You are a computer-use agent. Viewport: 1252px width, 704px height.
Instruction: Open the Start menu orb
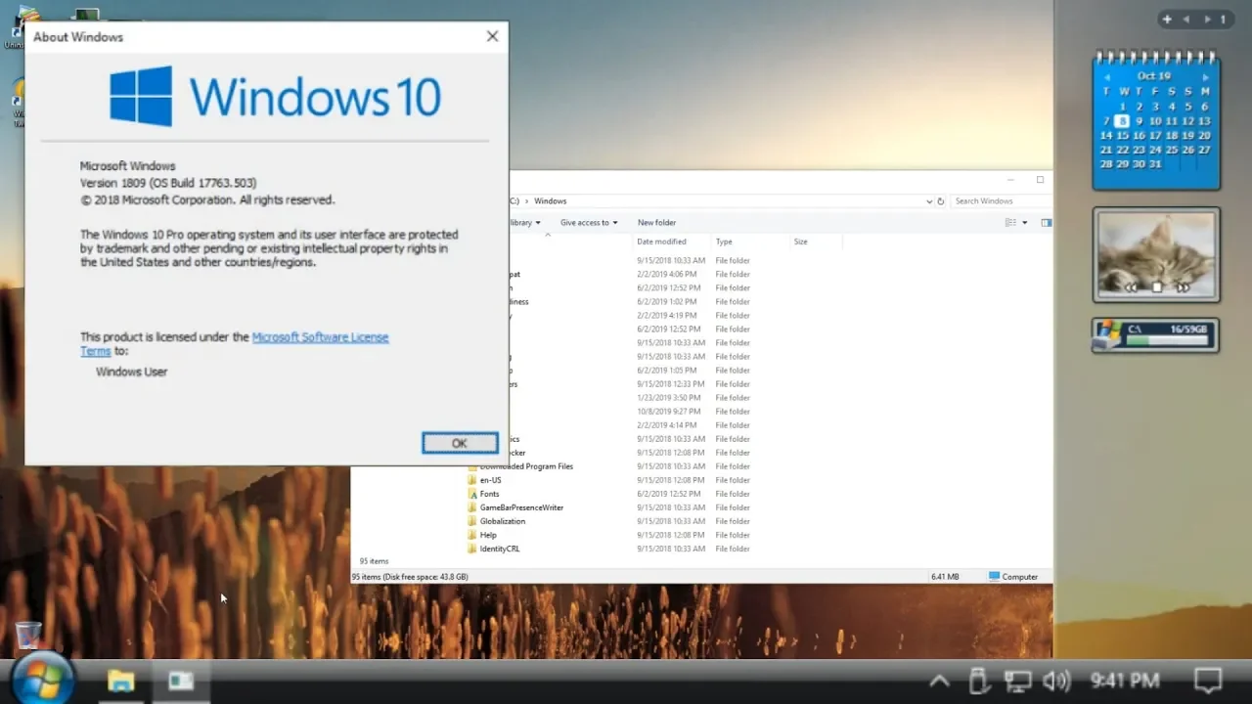(42, 679)
